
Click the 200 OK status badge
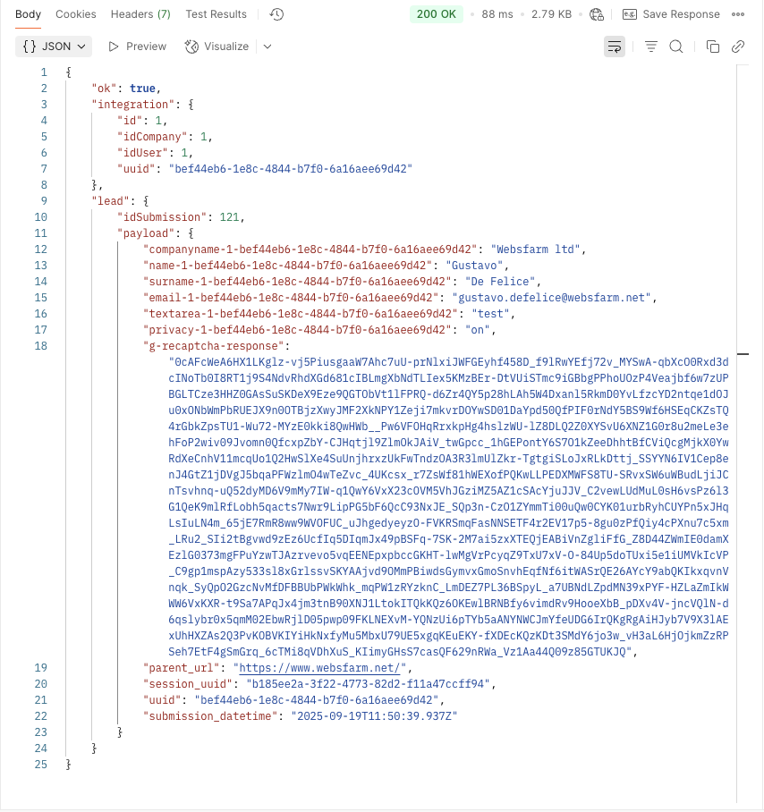(x=437, y=14)
